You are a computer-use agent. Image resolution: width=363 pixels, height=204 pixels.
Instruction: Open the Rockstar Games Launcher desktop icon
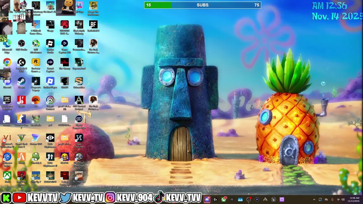pyautogui.click(x=36, y=65)
